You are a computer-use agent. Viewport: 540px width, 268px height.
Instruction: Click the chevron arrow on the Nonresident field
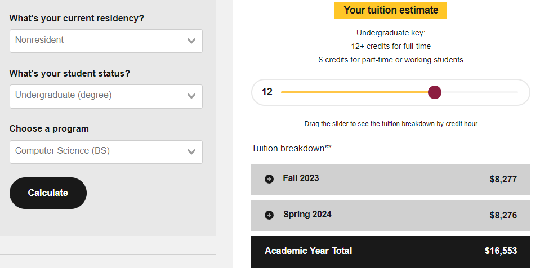[x=191, y=41]
